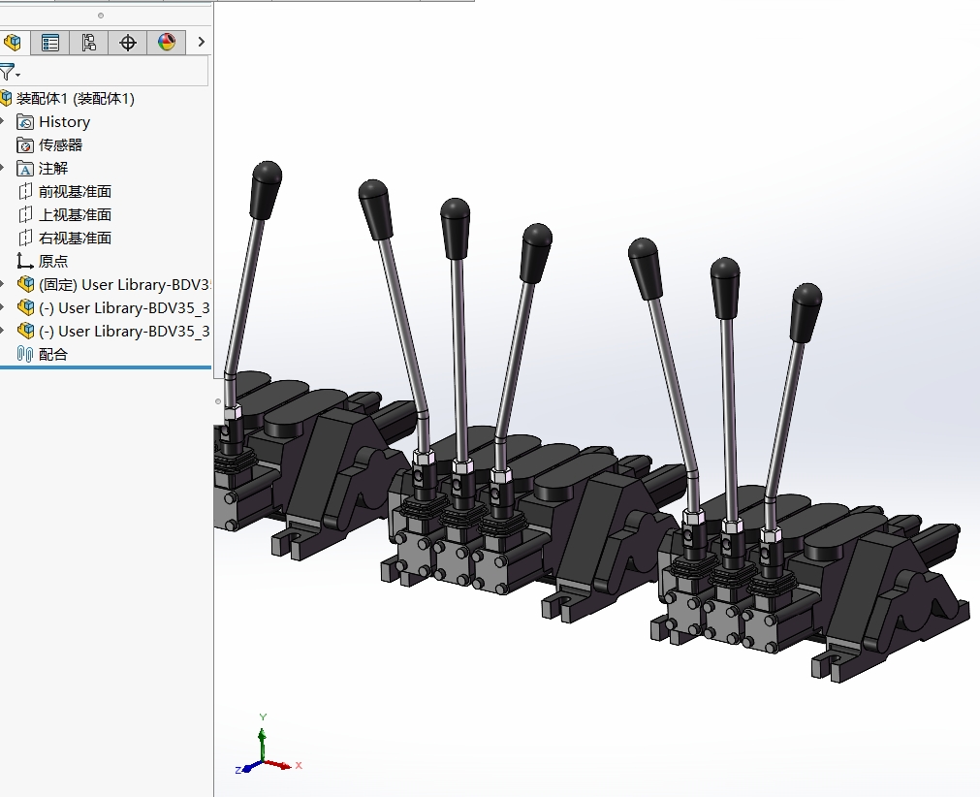Click the 注解 annotations icon

click(25, 168)
